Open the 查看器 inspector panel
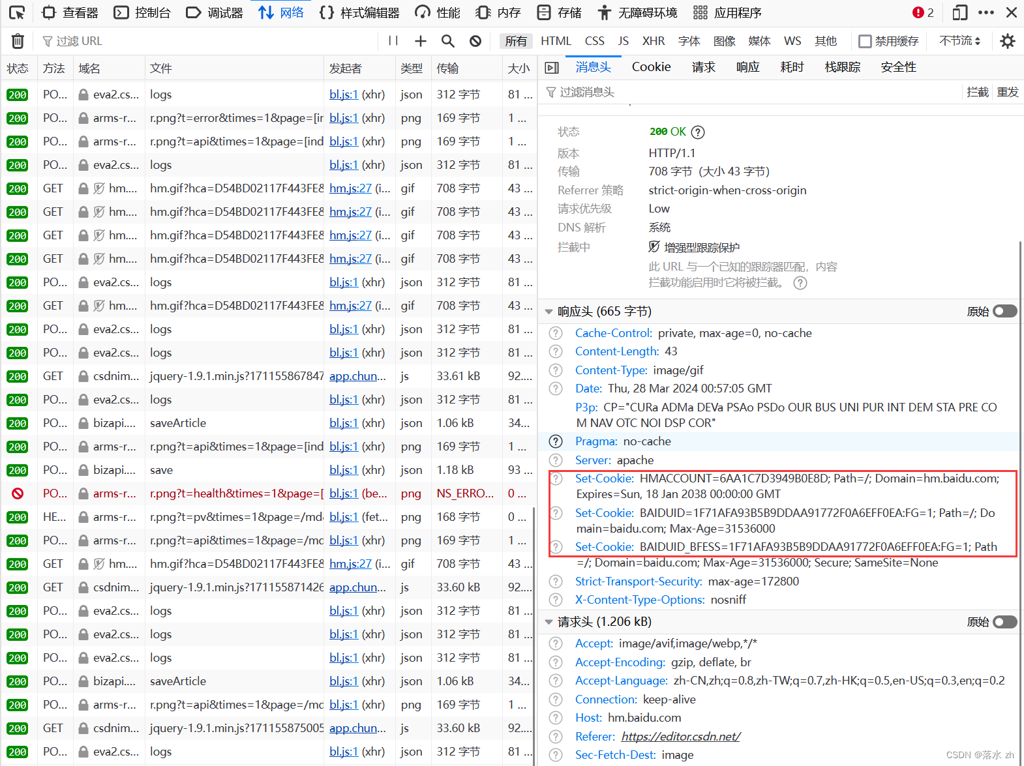The height and width of the screenshot is (766, 1024). point(70,12)
